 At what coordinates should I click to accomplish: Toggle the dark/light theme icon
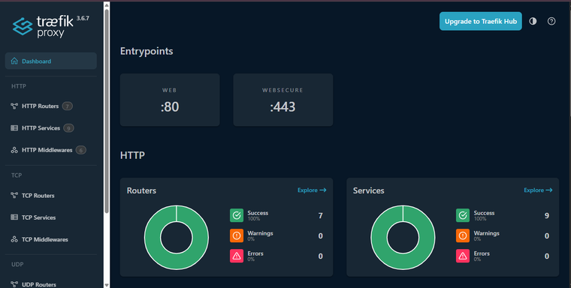click(533, 21)
